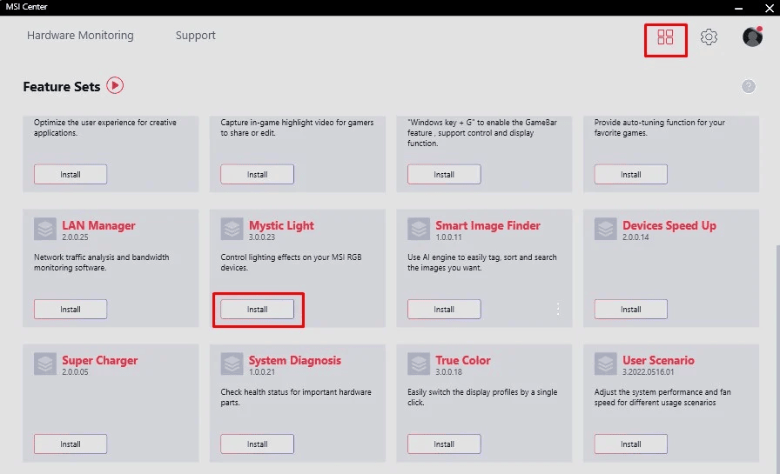This screenshot has height=474, width=780.
Task: Click the Devices Speed Up stack icon
Action: pyautogui.click(x=605, y=229)
